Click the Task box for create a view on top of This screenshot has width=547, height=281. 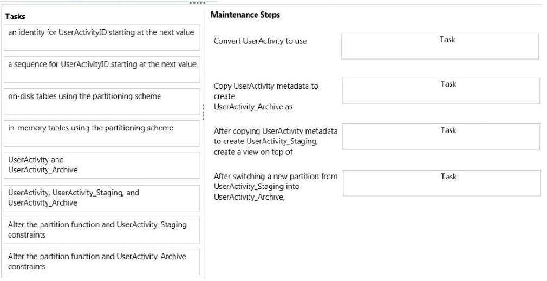[x=441, y=136]
